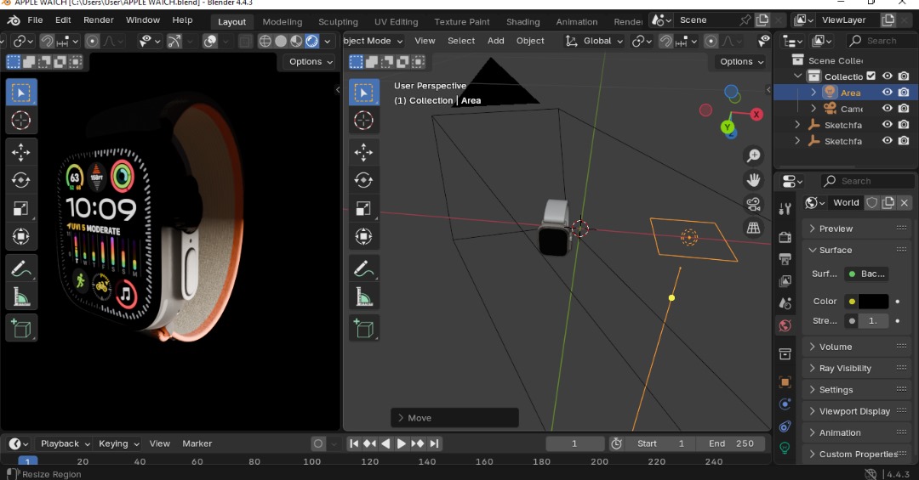Select the Measure tool in right viewport
Screen dimensions: 919x480
click(x=363, y=297)
